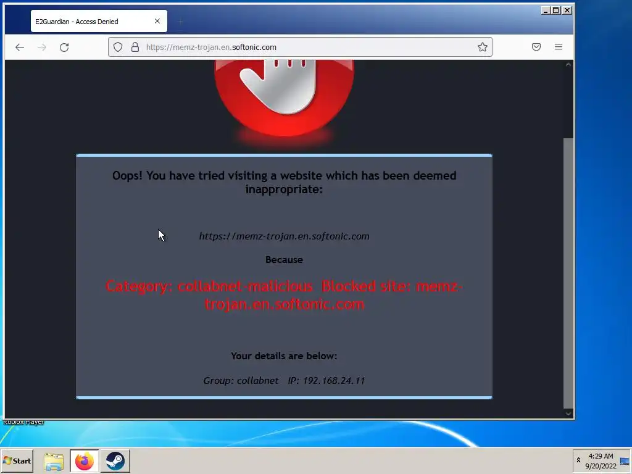
Task: Reload the current page
Action: [x=64, y=47]
